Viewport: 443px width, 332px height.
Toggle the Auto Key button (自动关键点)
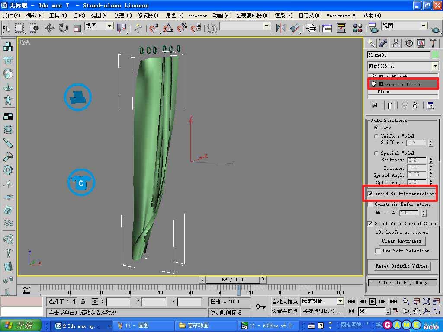pyautogui.click(x=285, y=301)
